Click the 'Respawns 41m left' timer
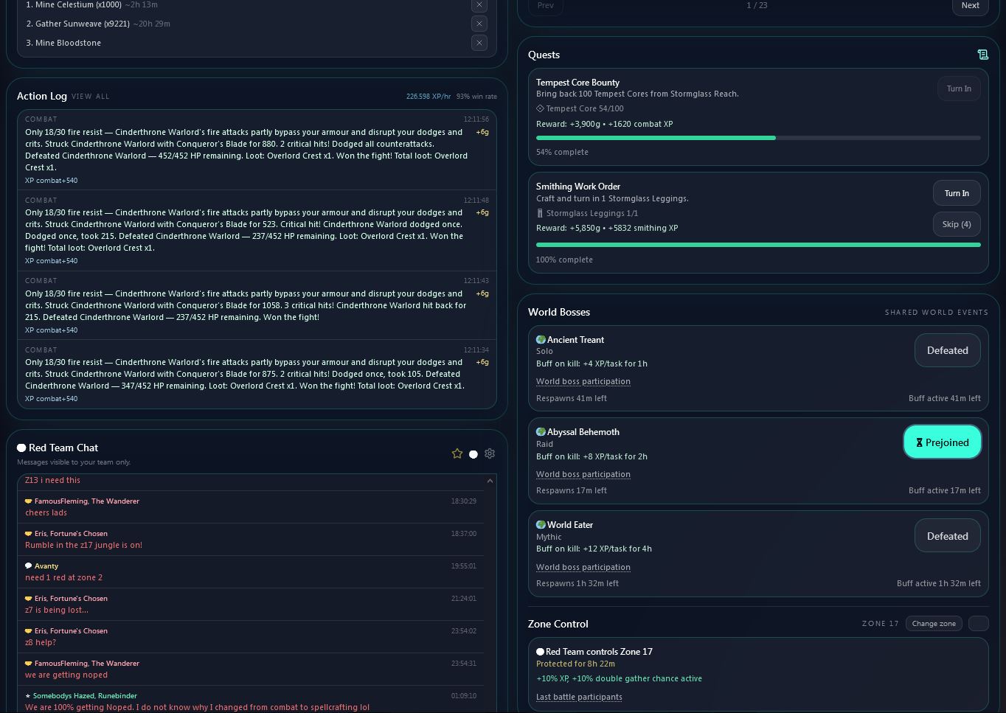This screenshot has height=713, width=1006. click(572, 399)
